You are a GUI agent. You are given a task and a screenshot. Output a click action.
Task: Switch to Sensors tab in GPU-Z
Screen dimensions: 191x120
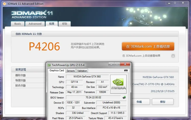(x=71, y=71)
